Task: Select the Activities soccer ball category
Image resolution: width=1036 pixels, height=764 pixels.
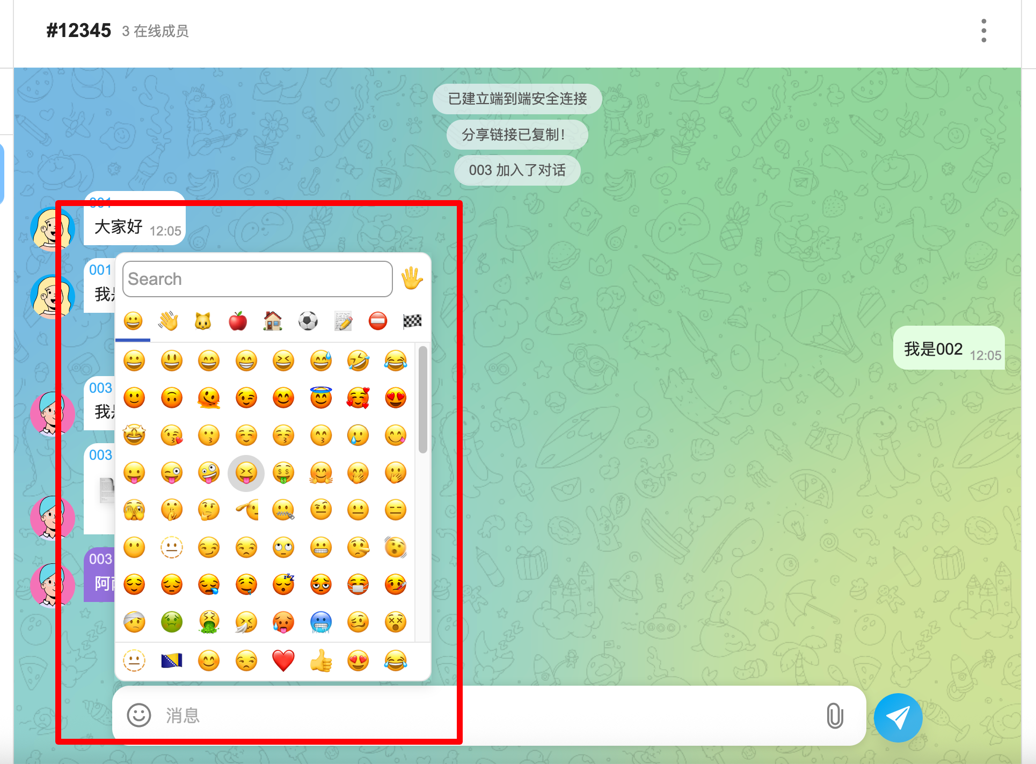Action: [308, 321]
